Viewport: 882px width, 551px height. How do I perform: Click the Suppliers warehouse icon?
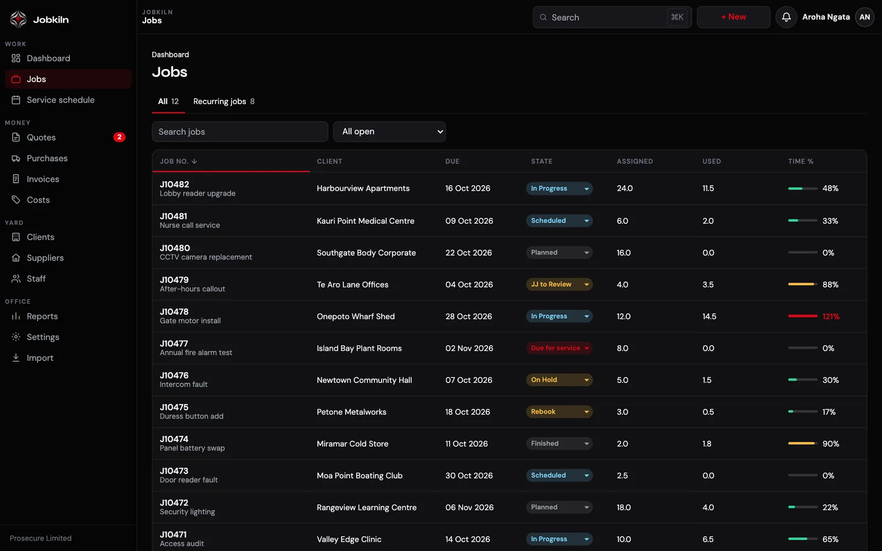coord(16,258)
